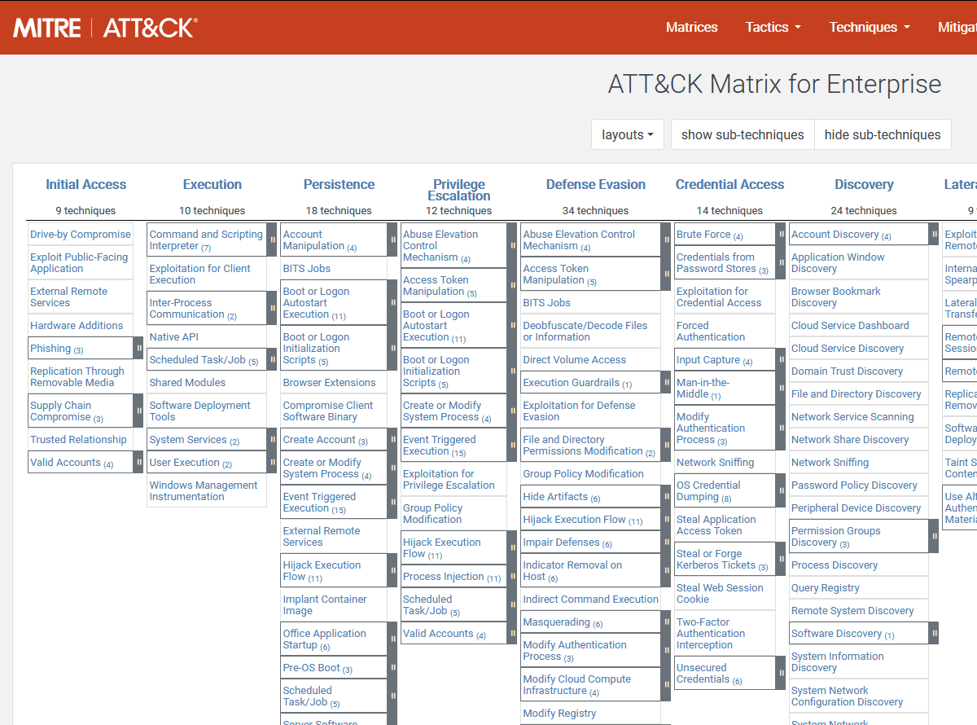Expand handle beside Command and Scripting Interpreter
This screenshot has height=725, width=977.
[272, 239]
